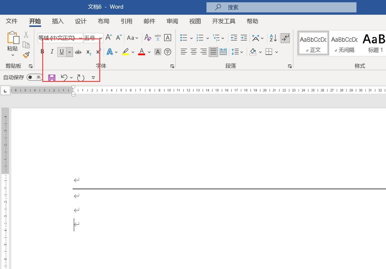Click the Sort A-Z icon

[x=273, y=38]
